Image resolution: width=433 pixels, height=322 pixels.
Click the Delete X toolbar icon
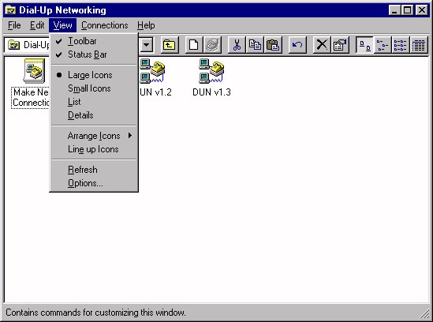tap(322, 44)
